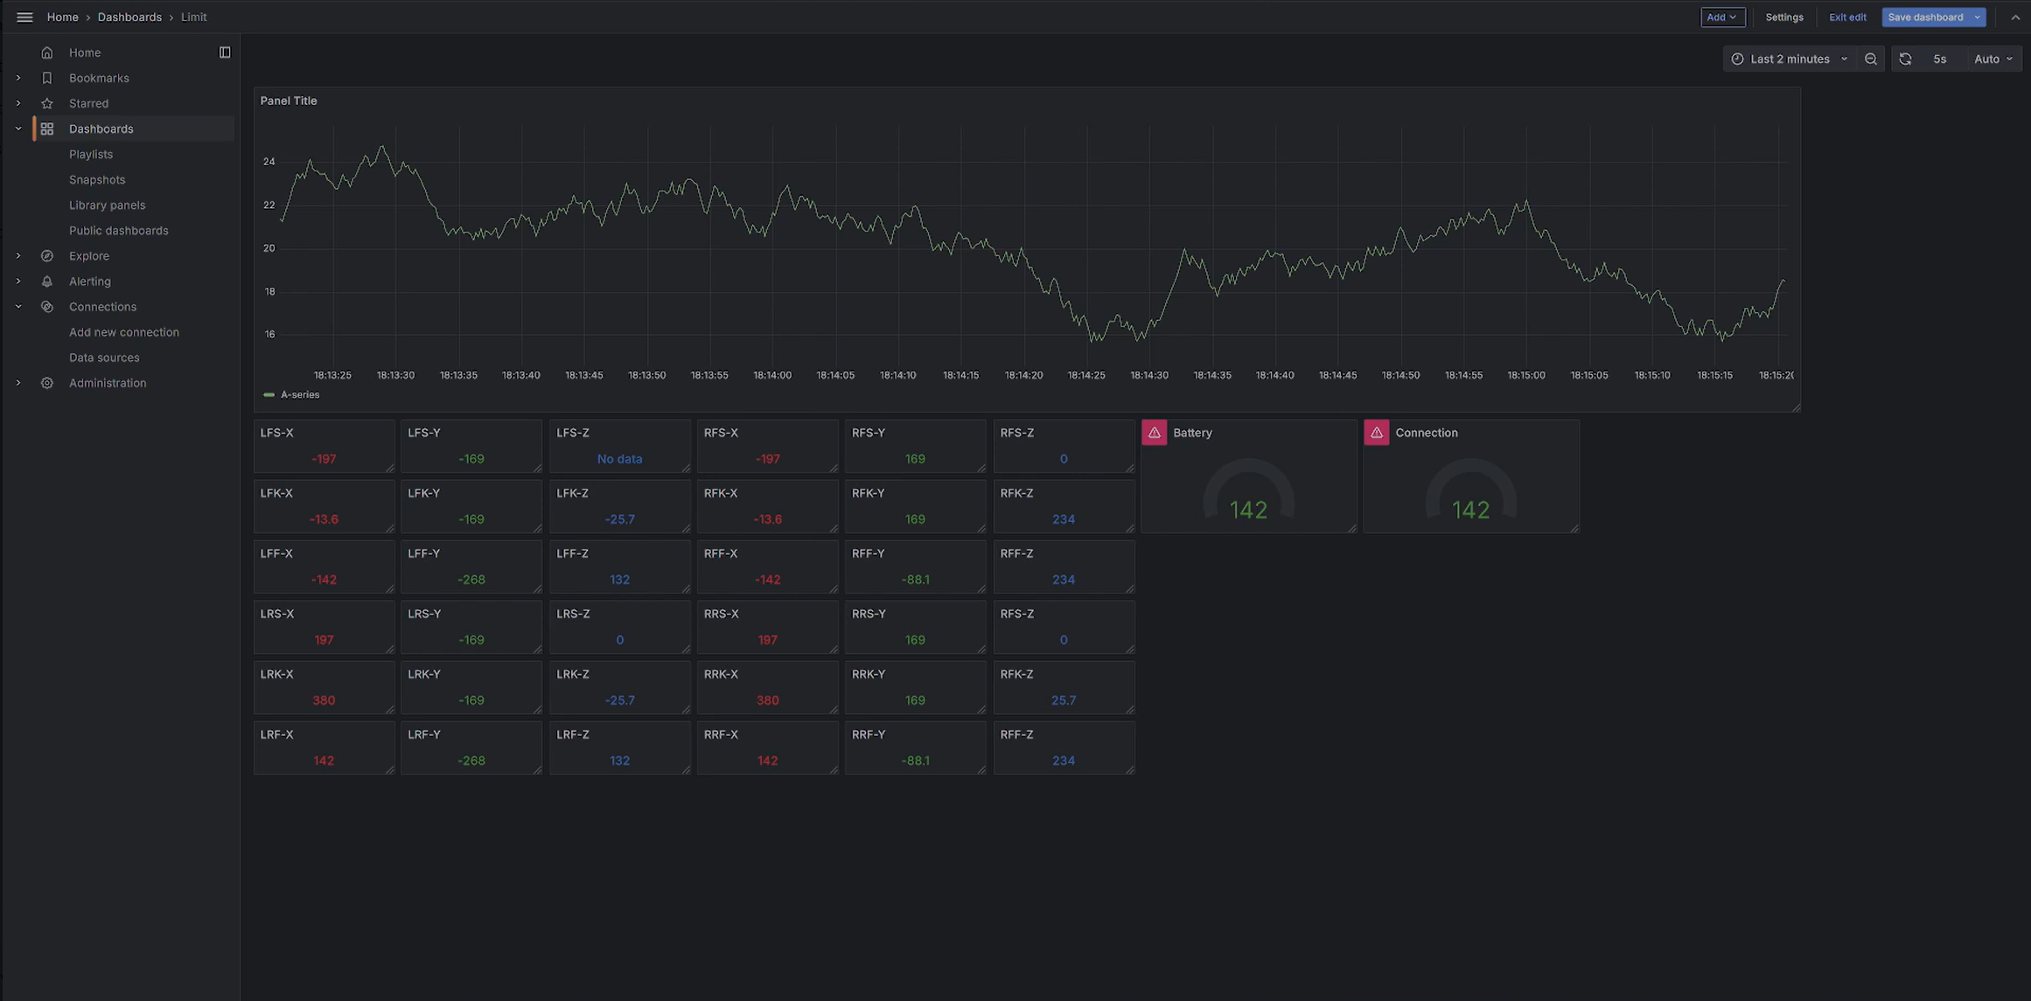Image resolution: width=2031 pixels, height=1001 pixels.
Task: Click the Alerting bell icon in sidebar
Action: point(47,282)
